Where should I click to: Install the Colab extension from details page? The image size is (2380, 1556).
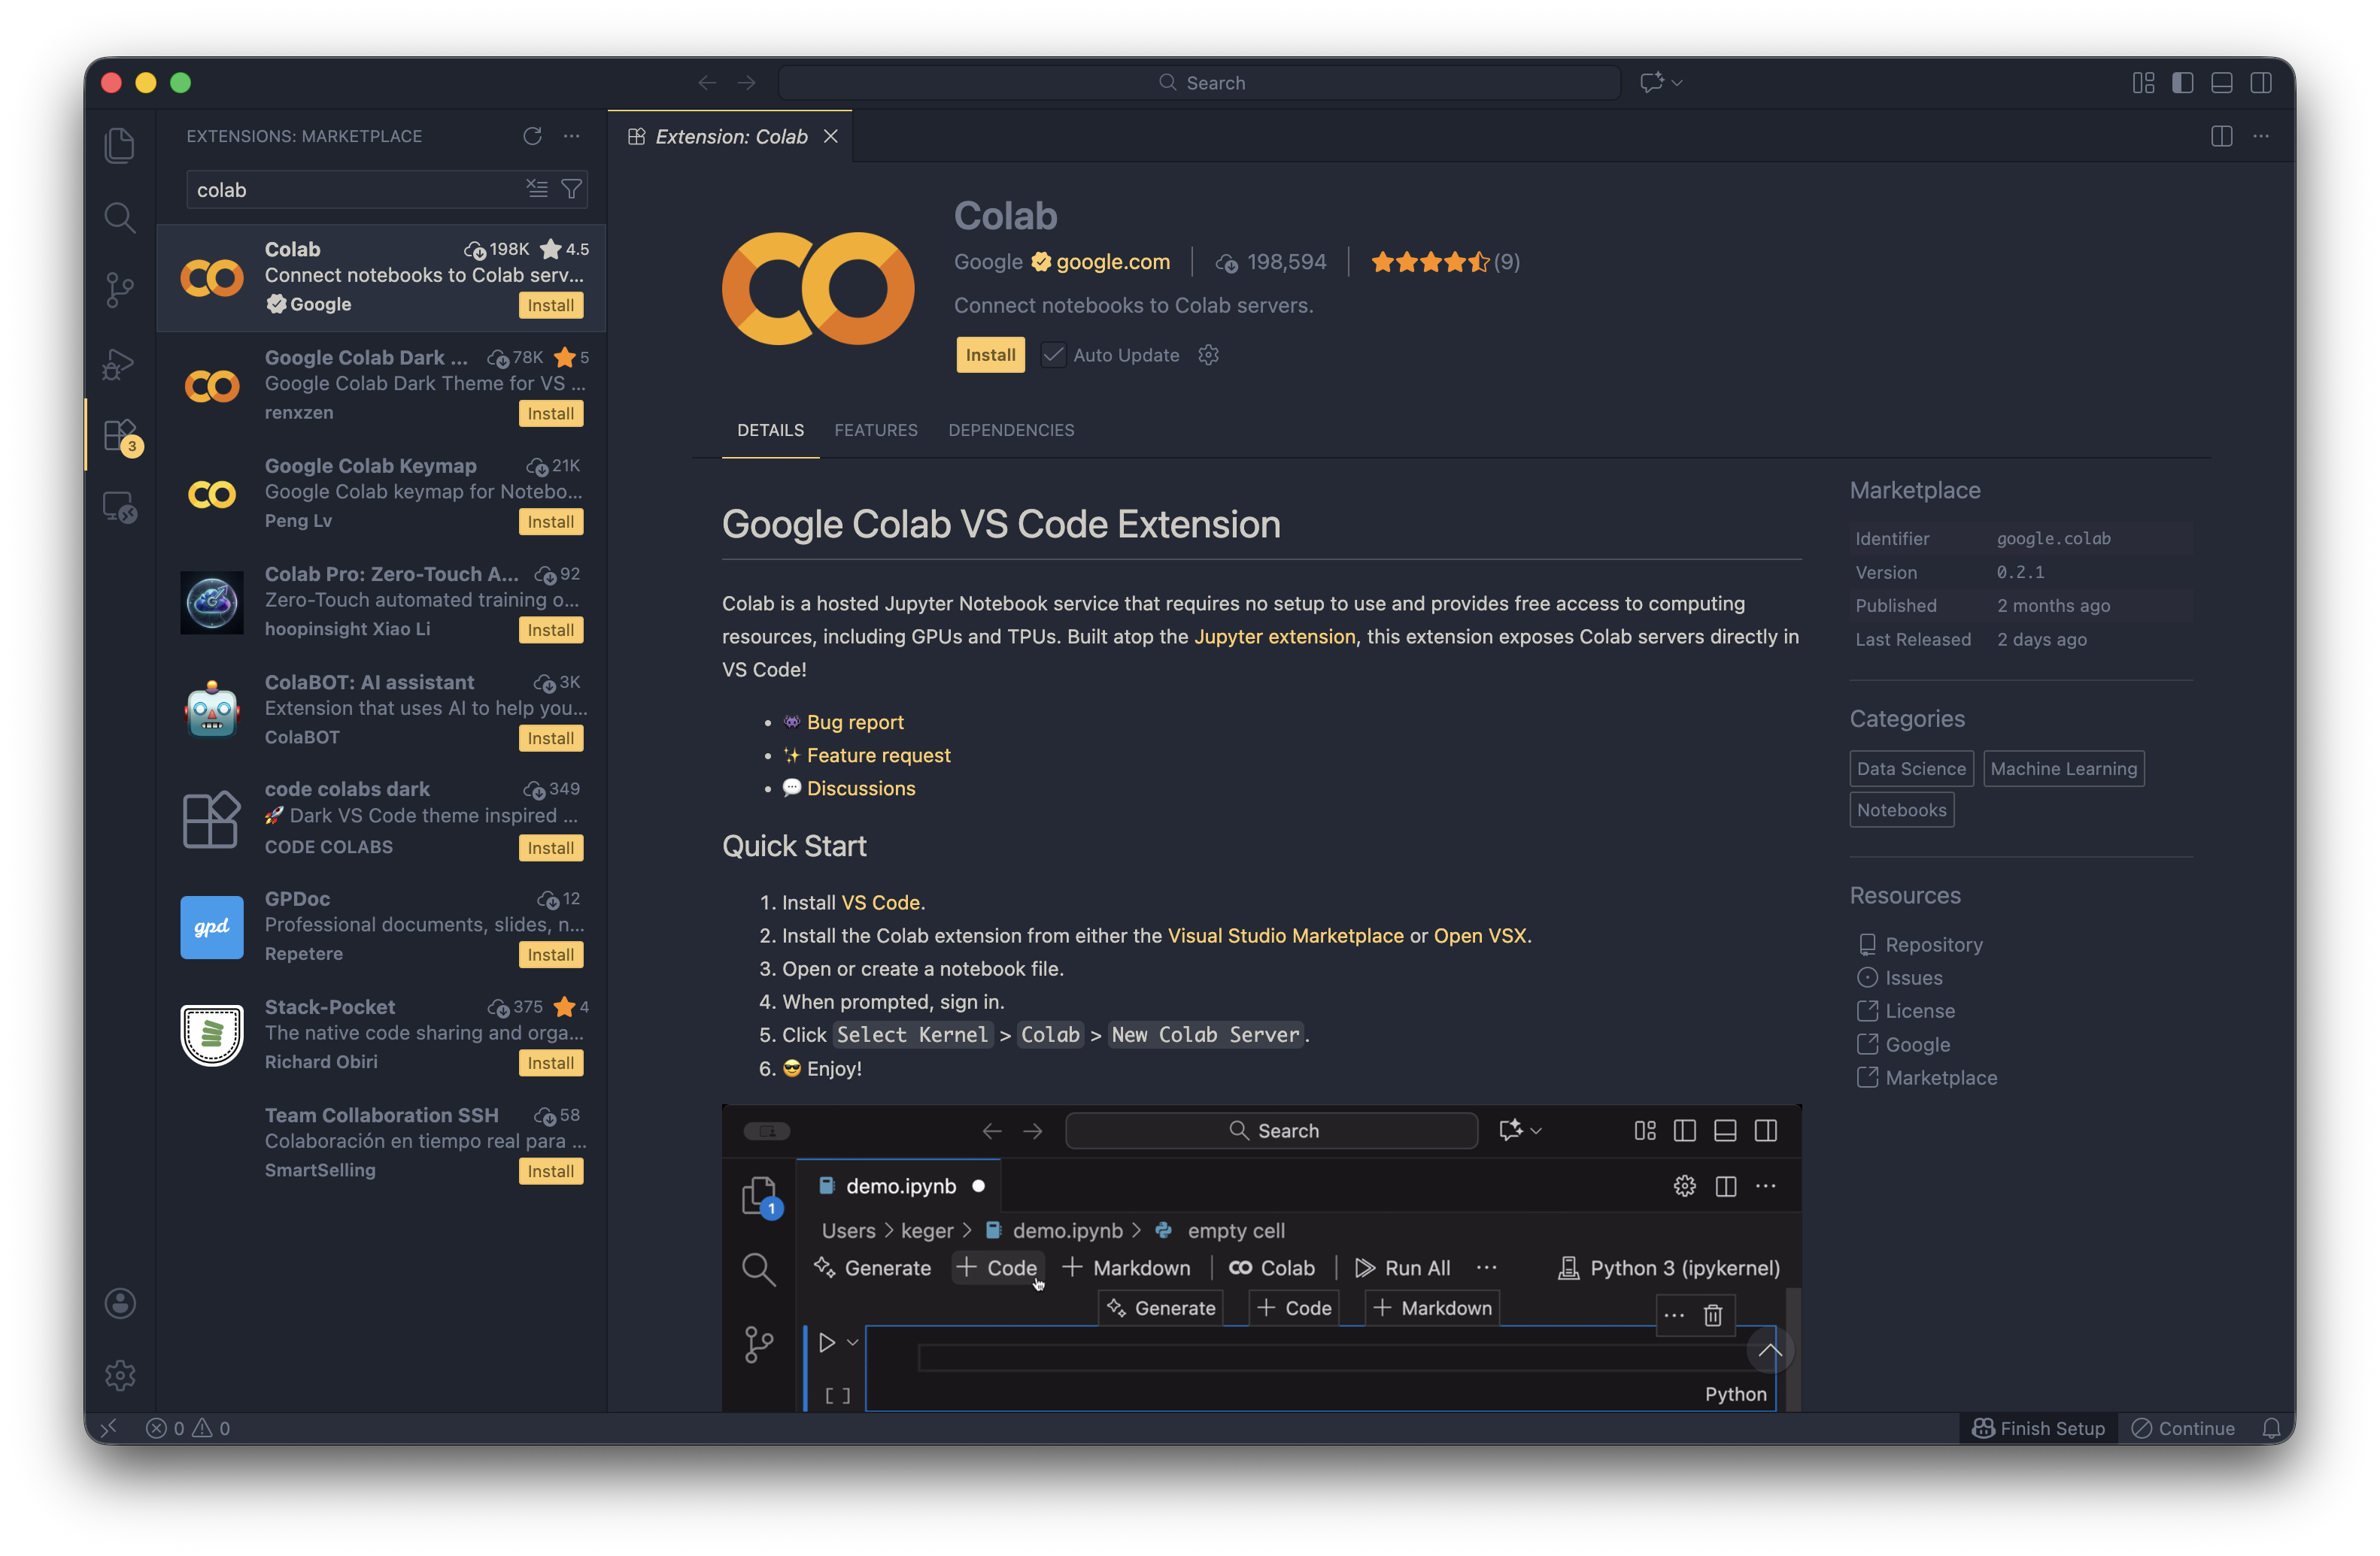click(x=989, y=355)
